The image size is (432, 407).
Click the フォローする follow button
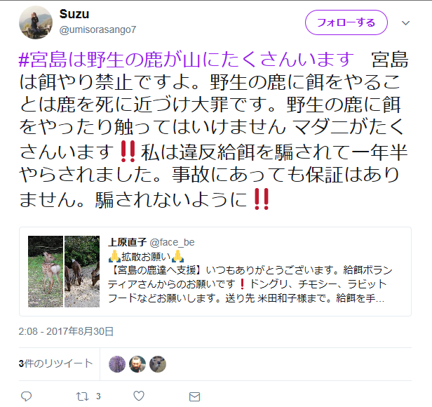point(346,22)
